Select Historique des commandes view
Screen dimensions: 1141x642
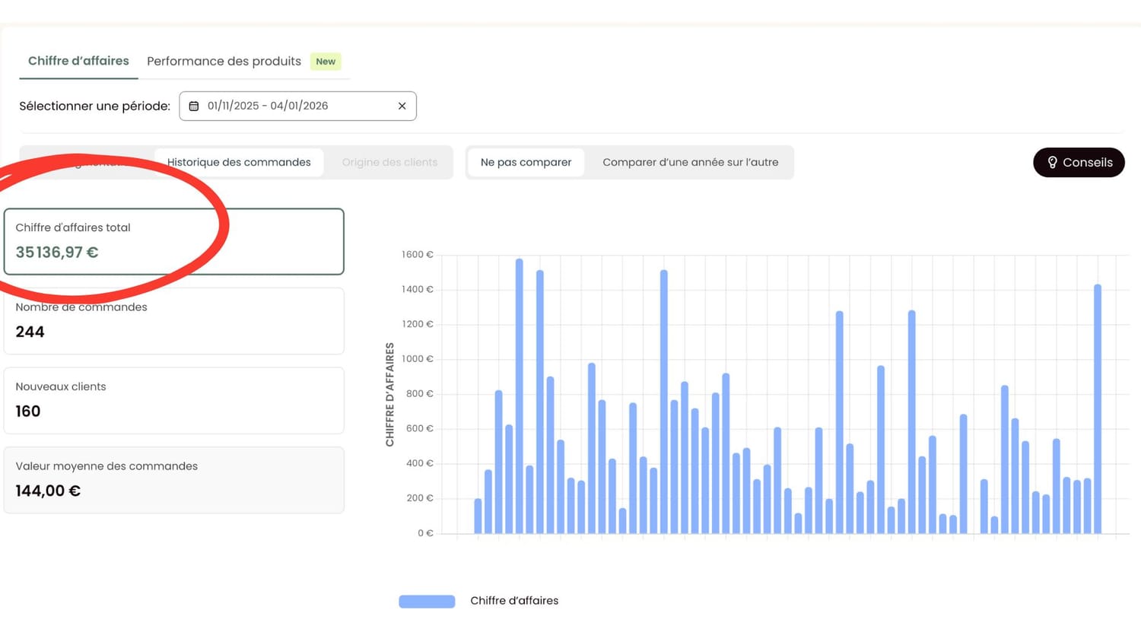point(239,163)
